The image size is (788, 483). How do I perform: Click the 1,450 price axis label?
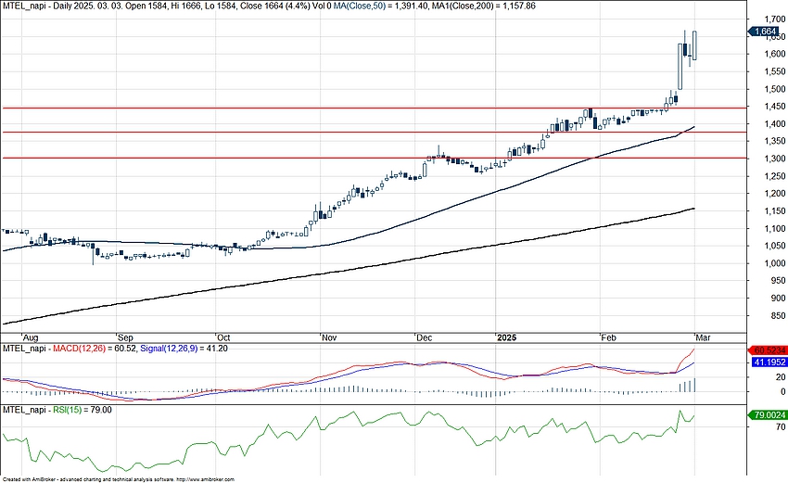[x=774, y=106]
